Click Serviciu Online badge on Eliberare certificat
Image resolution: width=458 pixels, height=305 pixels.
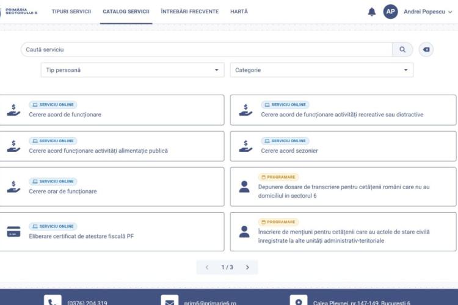coord(53,226)
